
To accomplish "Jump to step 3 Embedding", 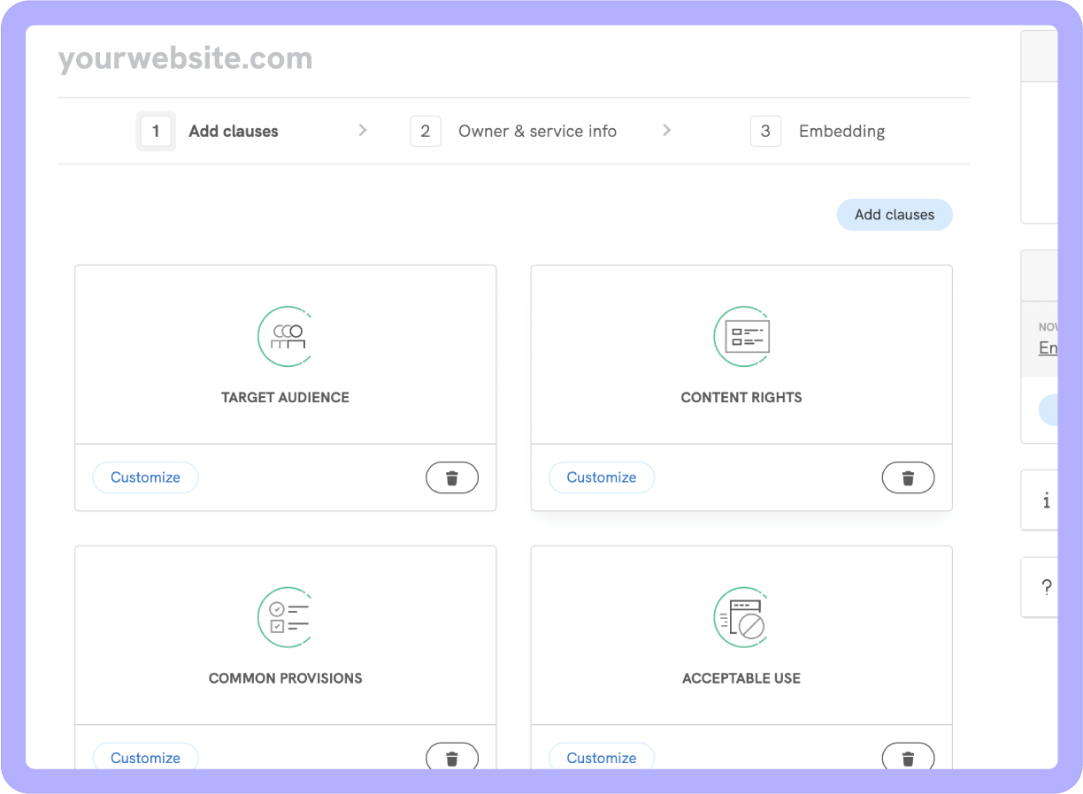I will pyautogui.click(x=818, y=131).
